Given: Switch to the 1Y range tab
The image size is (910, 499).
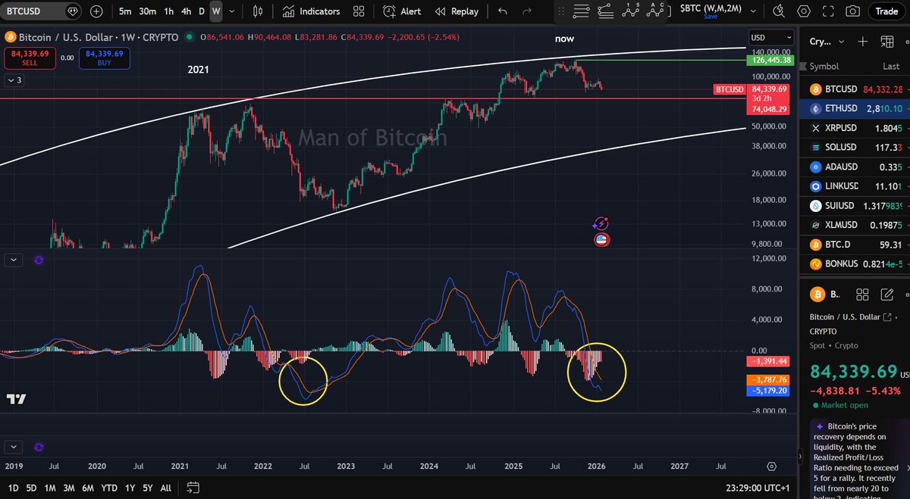Looking at the screenshot, I should pos(129,488).
